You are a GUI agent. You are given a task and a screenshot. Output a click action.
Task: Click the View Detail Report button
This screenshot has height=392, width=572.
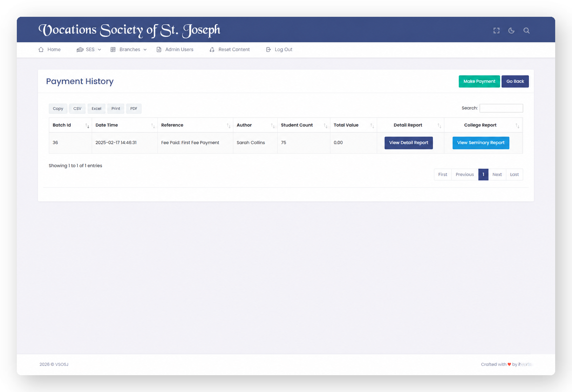pos(409,143)
